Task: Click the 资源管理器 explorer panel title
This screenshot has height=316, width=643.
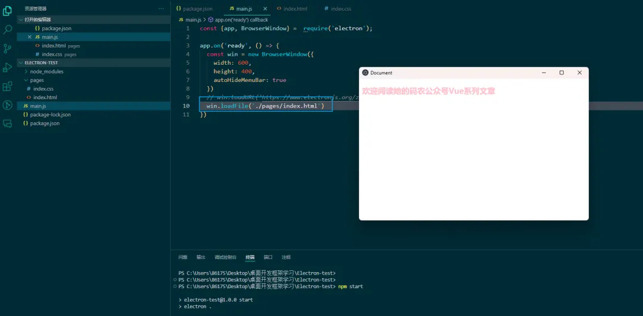Action: pos(35,8)
